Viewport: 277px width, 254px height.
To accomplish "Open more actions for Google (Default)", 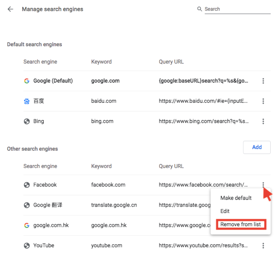I will (x=263, y=81).
